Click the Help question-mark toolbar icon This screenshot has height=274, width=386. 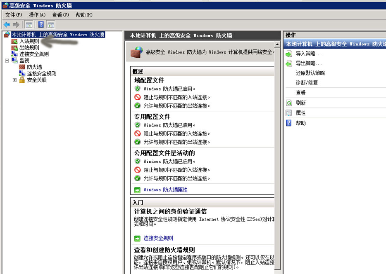pyautogui.click(x=41, y=24)
